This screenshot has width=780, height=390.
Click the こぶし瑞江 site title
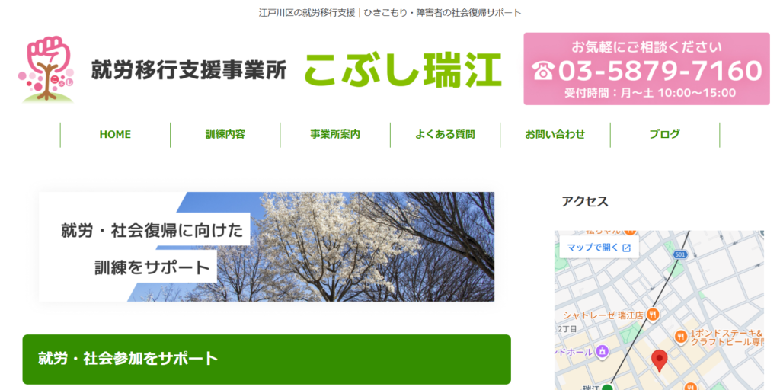click(402, 69)
